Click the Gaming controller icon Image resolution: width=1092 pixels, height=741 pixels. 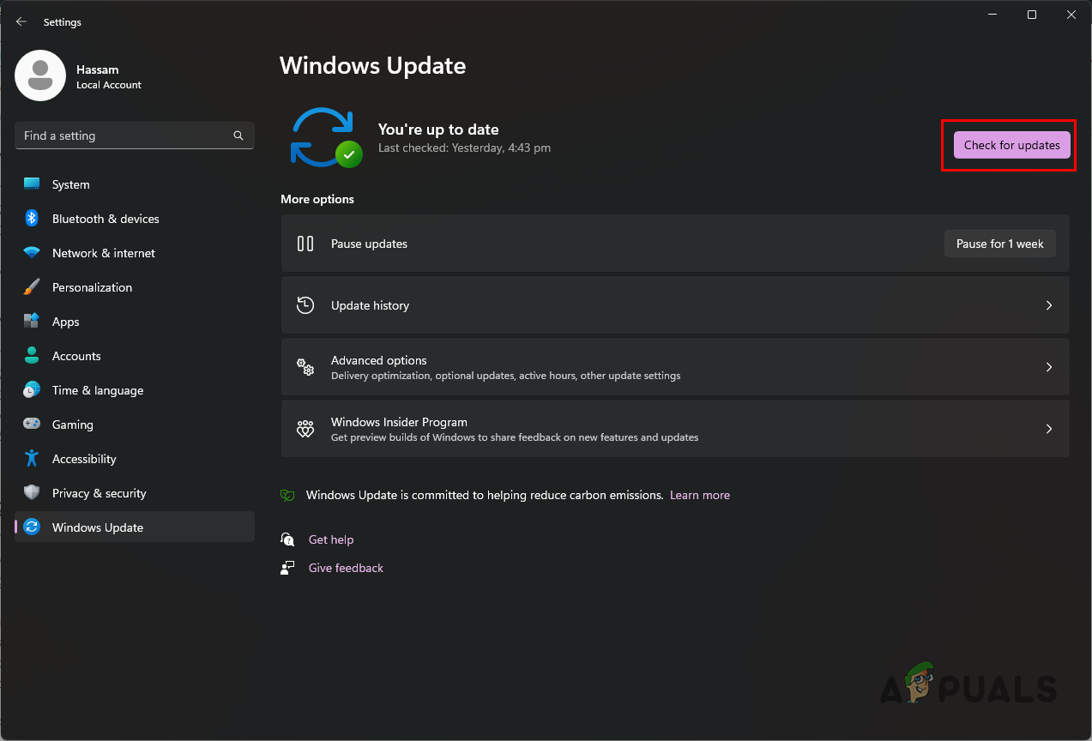pyautogui.click(x=32, y=424)
